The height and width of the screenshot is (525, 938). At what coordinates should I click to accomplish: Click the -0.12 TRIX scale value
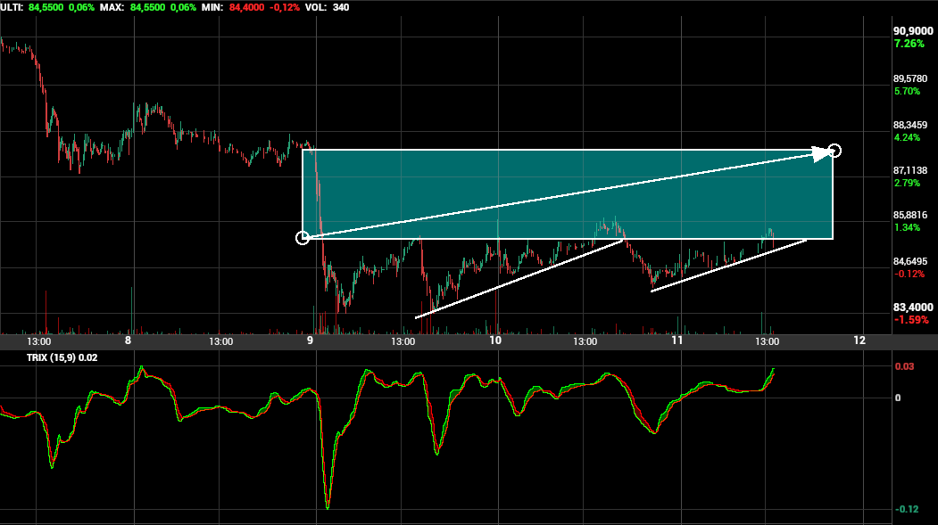coord(907,510)
